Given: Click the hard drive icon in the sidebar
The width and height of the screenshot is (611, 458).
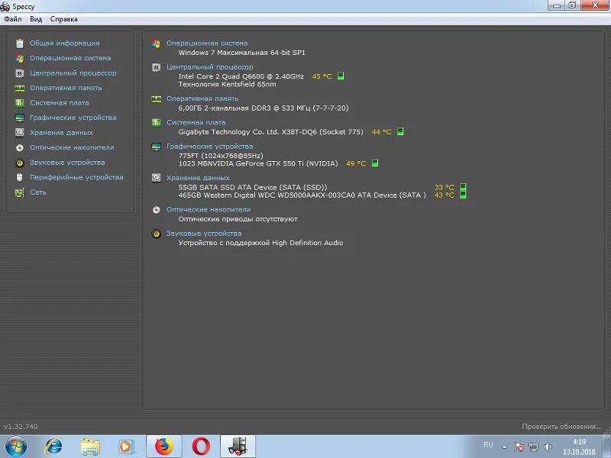Looking at the screenshot, I should point(20,132).
